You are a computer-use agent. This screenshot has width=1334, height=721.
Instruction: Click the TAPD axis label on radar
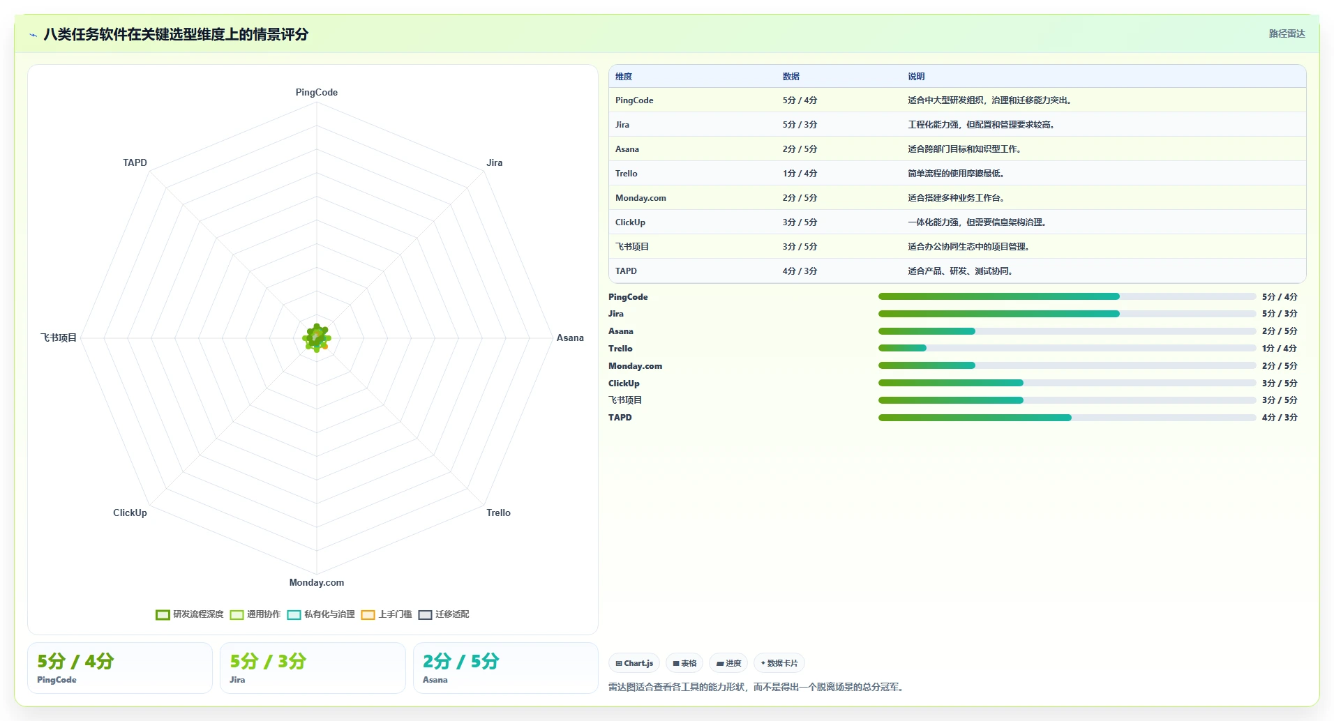(135, 163)
